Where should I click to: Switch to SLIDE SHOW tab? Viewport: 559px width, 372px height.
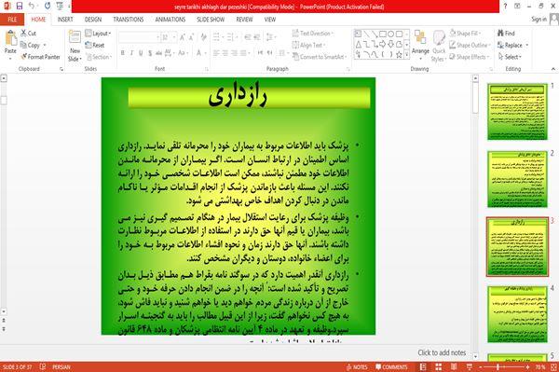tap(211, 20)
